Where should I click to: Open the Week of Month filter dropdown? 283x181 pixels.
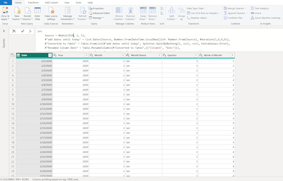[233, 55]
